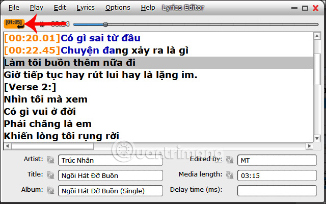Select lyric line "Có gì sai từ đâu"
The width and height of the screenshot is (326, 204).
coord(101,38)
